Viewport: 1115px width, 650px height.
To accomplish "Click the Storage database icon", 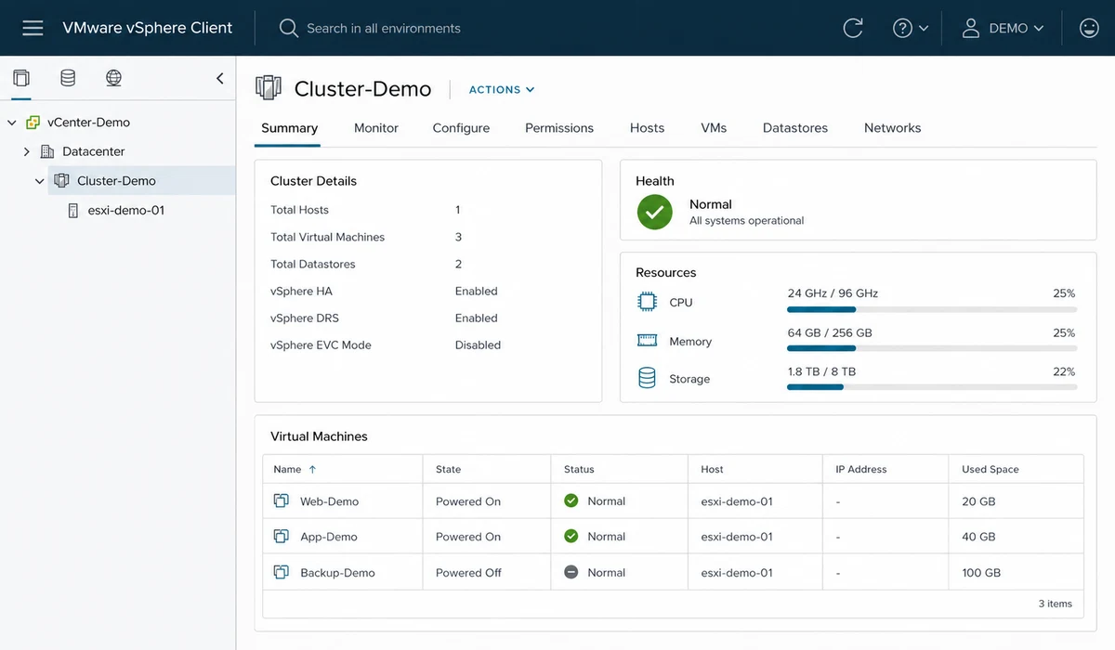I will pos(647,378).
